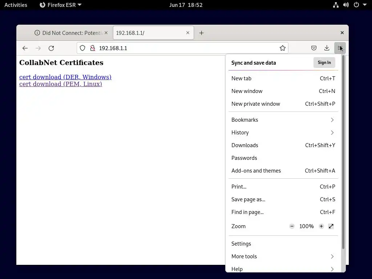Enter full screen via zoom row icon
The height and width of the screenshot is (279, 372).
[331, 226]
